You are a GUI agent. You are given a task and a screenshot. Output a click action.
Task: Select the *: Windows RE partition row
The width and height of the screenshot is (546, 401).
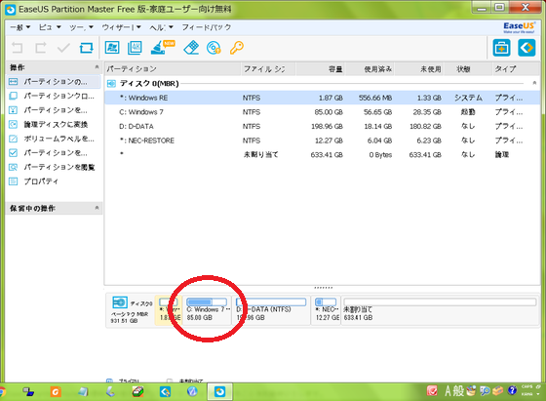click(x=323, y=98)
